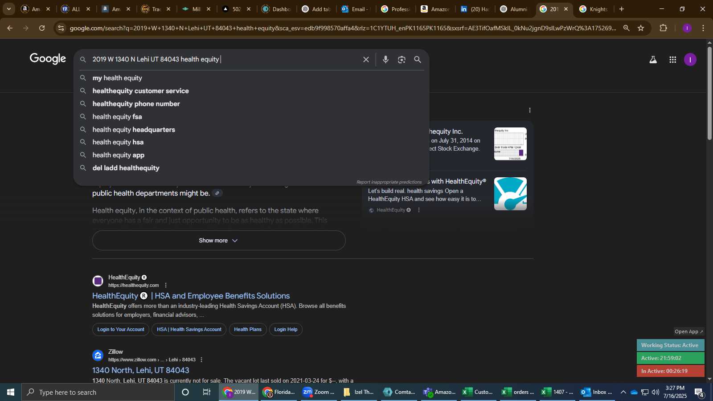This screenshot has height=401, width=713.
Task: Click 'Login Help' sitelink chip
Action: pos(286,329)
